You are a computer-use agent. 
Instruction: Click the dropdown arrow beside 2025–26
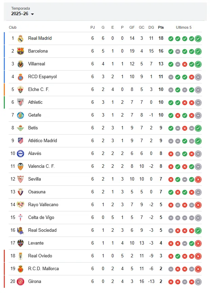(x=33, y=14)
